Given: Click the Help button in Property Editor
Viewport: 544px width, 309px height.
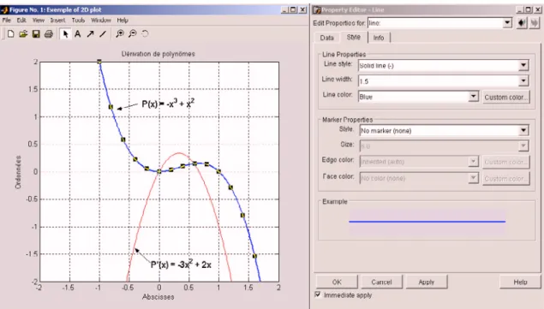Looking at the screenshot, I should (520, 282).
